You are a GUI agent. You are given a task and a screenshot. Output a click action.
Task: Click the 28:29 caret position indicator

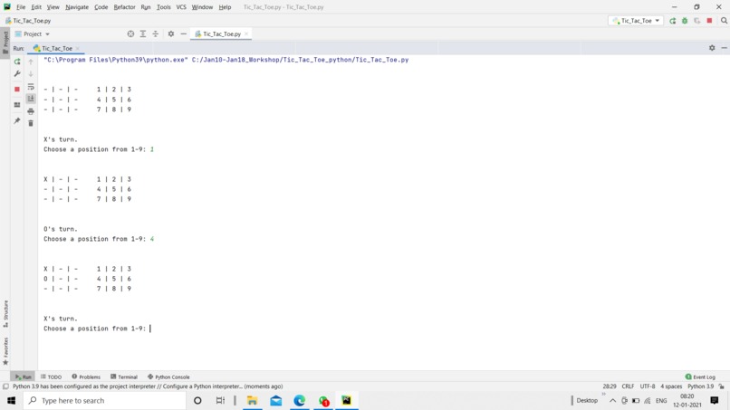pyautogui.click(x=610, y=386)
